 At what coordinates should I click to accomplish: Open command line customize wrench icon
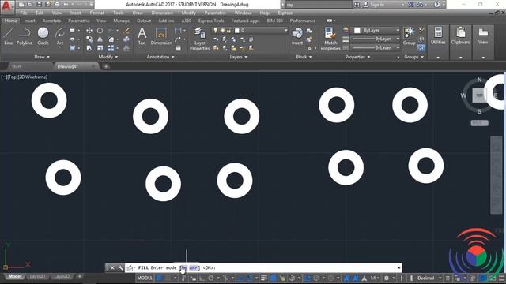click(121, 268)
